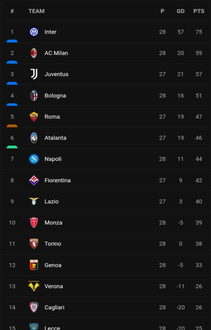Click the Monza club crest
Image resolution: width=211 pixels, height=330 pixels.
[x=34, y=223]
